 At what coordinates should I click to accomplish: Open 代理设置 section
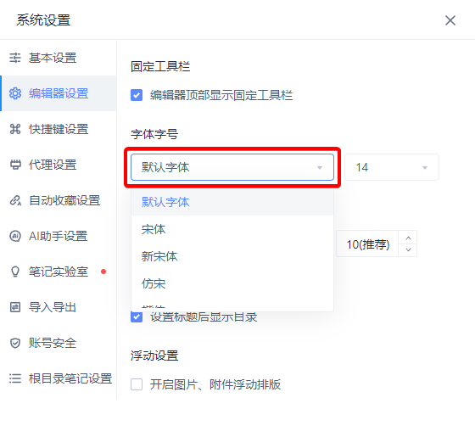(x=59, y=165)
